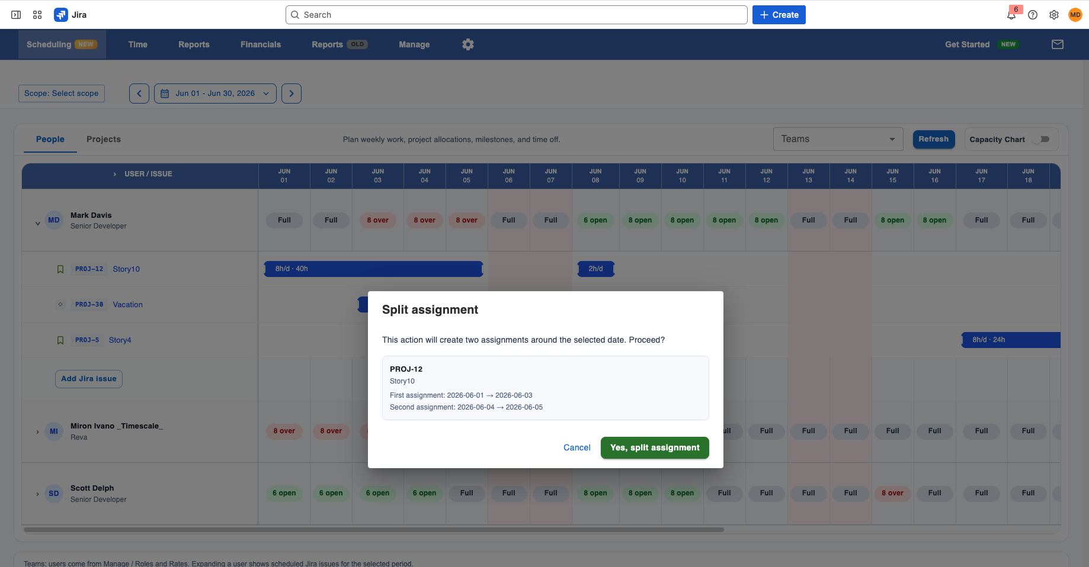Confirm Yes, split assignment
This screenshot has height=567, width=1089.
pyautogui.click(x=655, y=447)
